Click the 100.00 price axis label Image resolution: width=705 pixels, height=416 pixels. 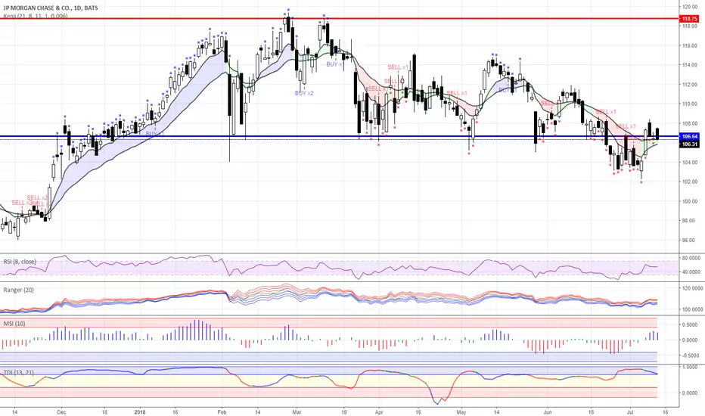click(690, 201)
